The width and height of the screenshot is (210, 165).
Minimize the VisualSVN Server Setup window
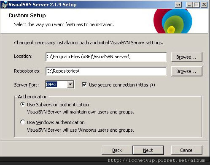[x=189, y=5]
